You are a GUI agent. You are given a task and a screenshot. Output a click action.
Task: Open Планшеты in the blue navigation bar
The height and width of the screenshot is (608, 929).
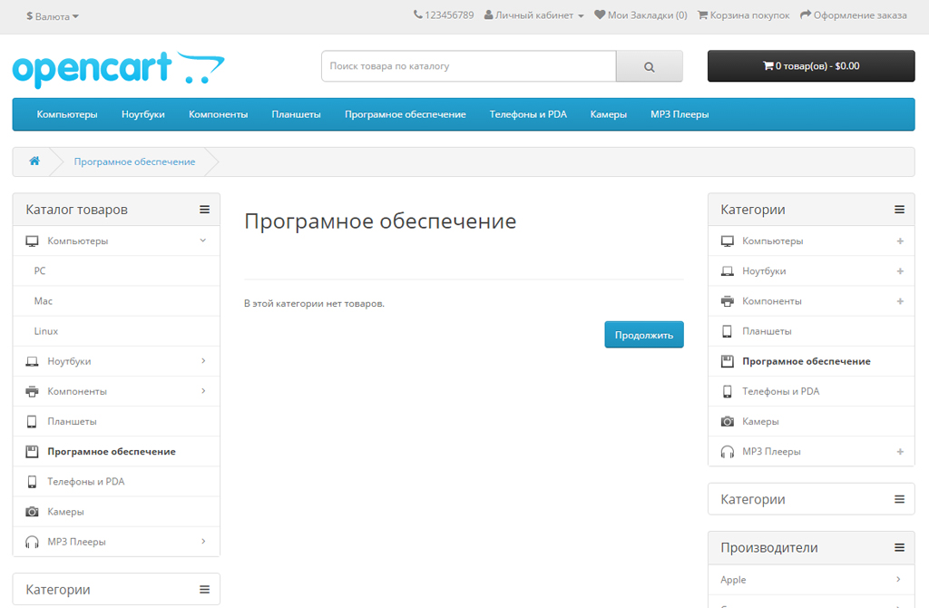click(296, 114)
